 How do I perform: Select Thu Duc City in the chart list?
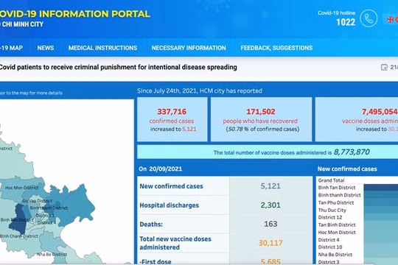point(332,210)
